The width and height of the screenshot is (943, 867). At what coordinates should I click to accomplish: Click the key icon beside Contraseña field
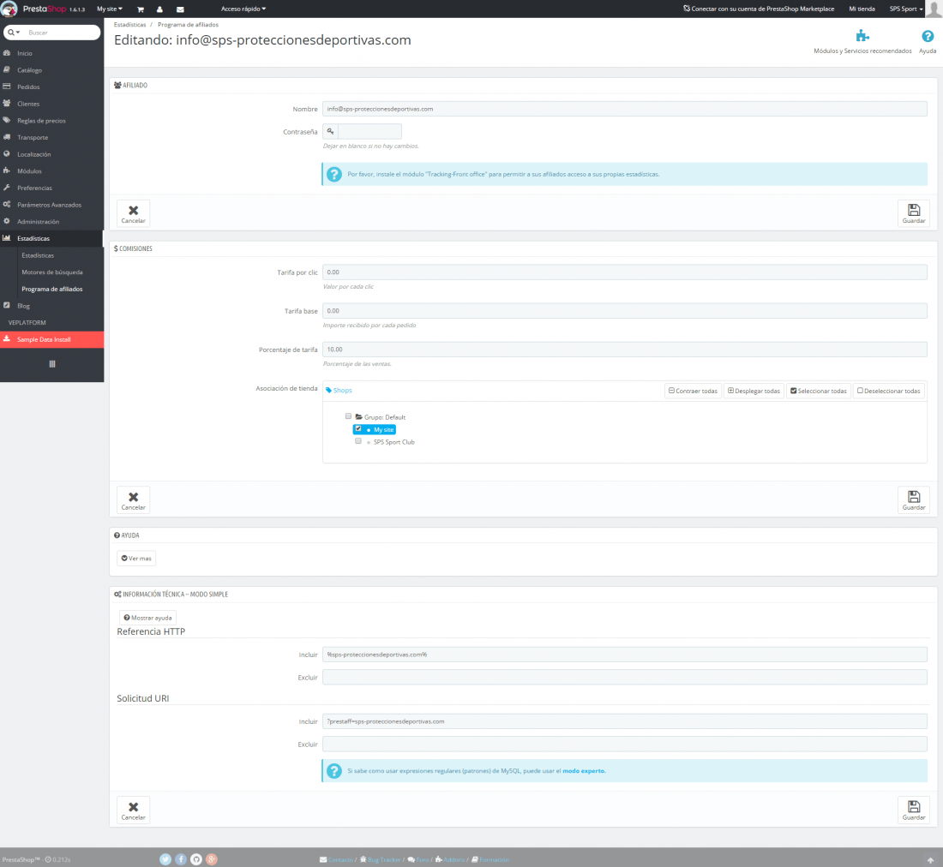330,132
